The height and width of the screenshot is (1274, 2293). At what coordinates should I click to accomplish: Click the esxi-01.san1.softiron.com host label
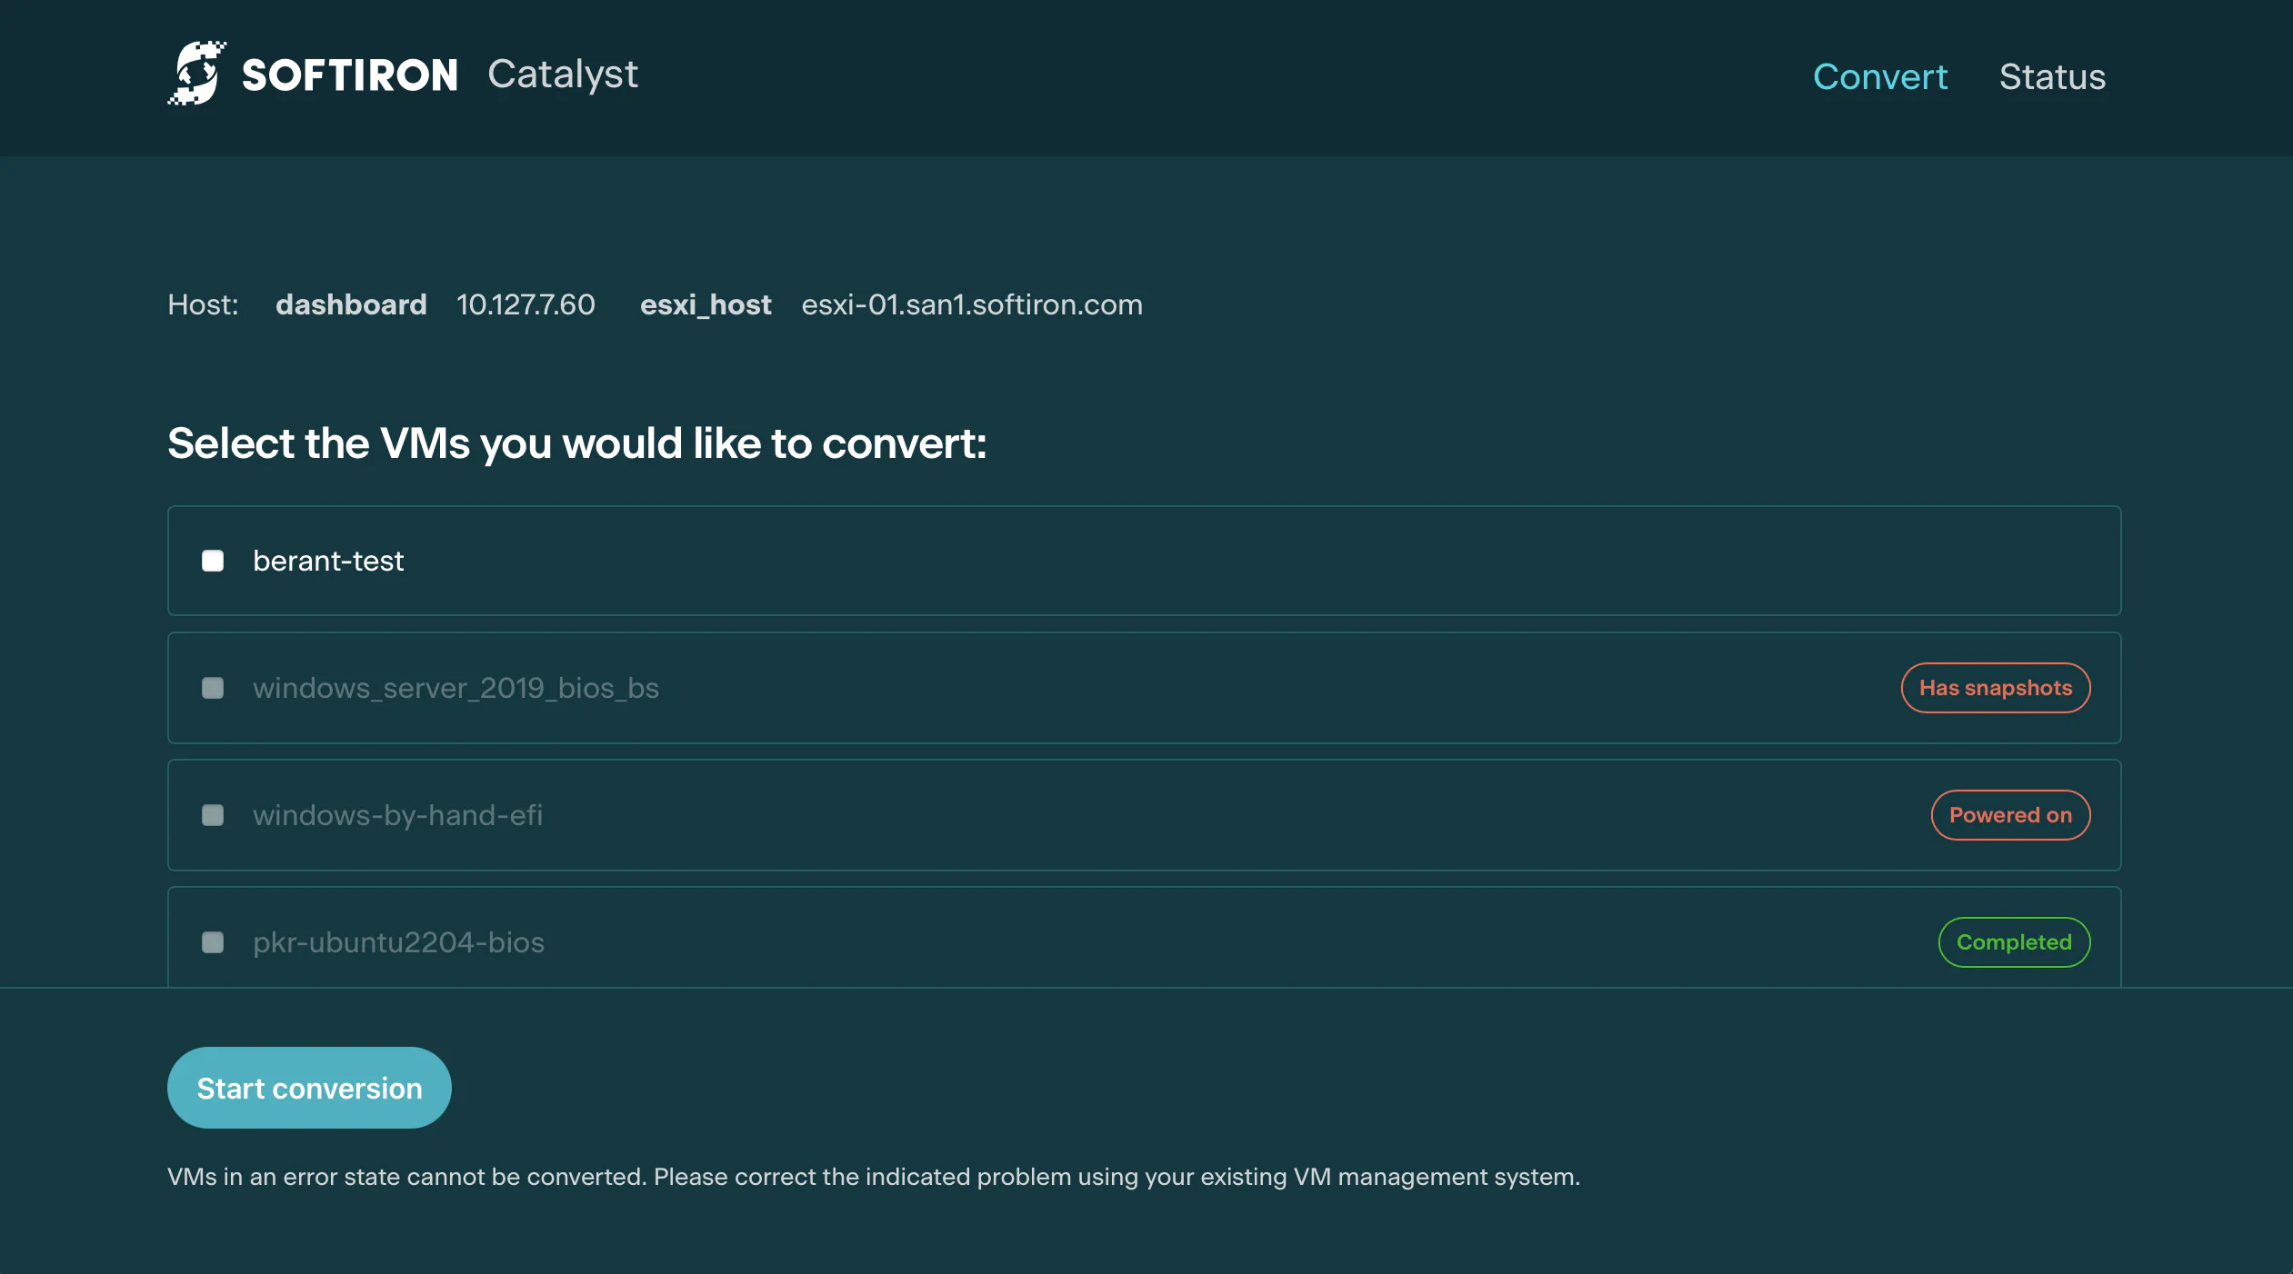(972, 302)
